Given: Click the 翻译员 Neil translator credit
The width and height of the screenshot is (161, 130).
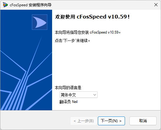Looking at the screenshot, I should click(x=69, y=102).
